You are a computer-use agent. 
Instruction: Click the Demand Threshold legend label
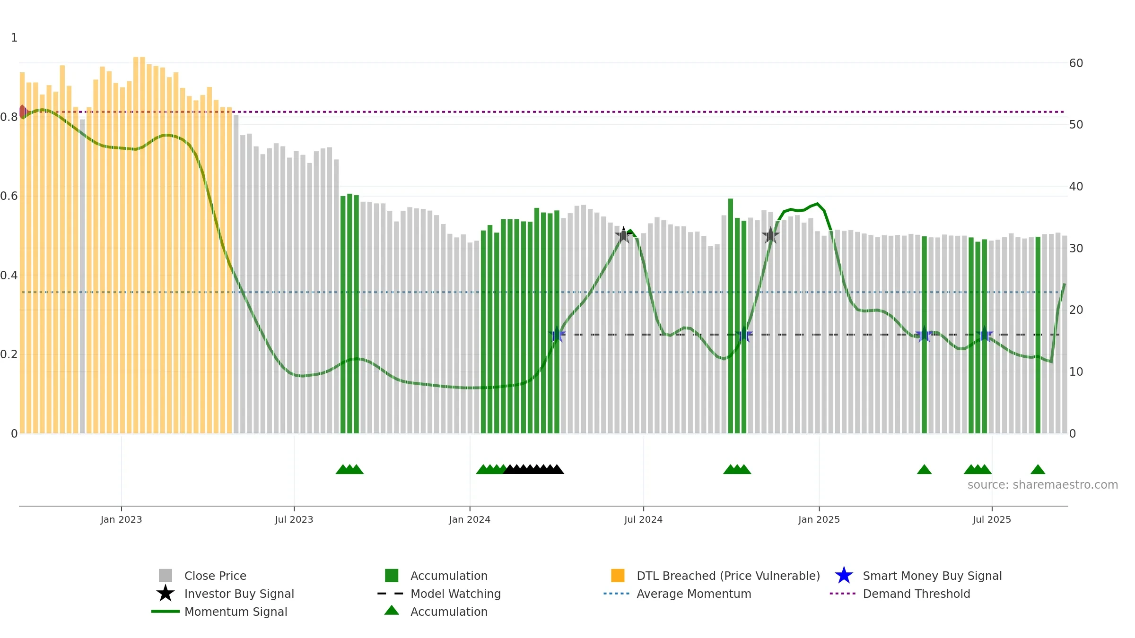[917, 594]
